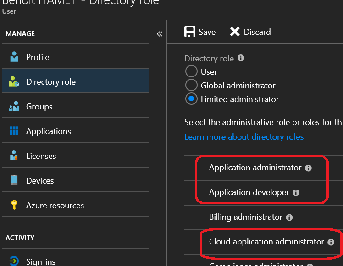Click the Devices phone icon
343x266 pixels.
tap(14, 181)
